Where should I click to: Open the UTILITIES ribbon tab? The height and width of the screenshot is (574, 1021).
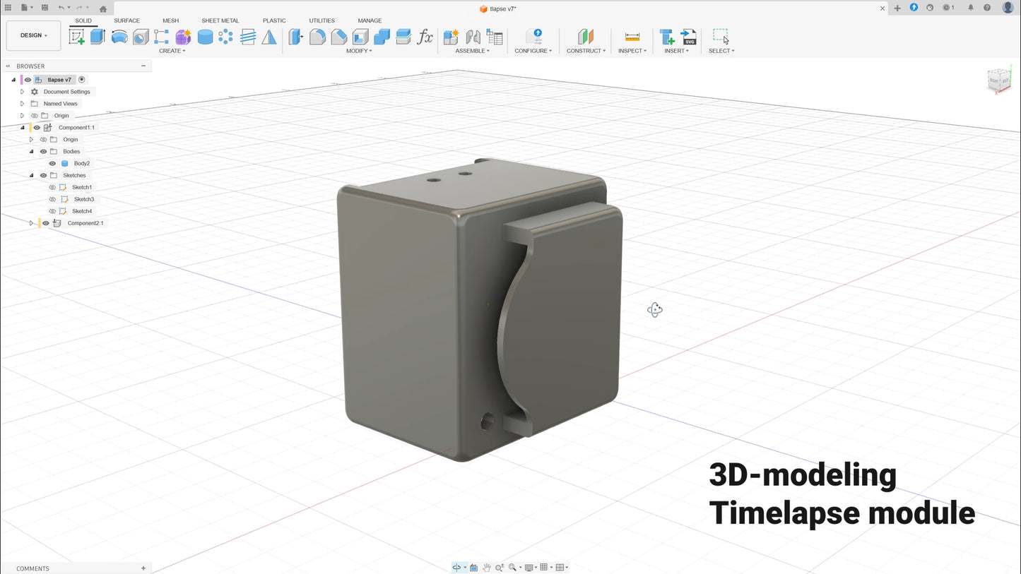[x=321, y=20]
